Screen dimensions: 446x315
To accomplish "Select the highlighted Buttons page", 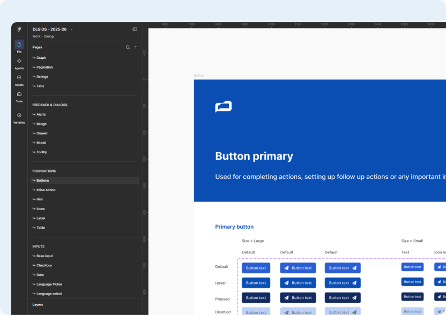I will [x=85, y=180].
